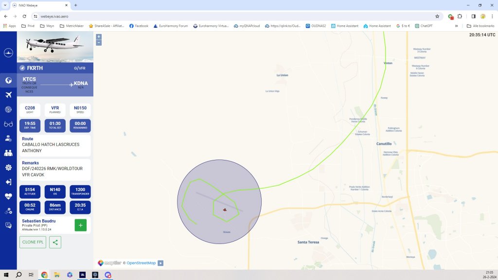
Task: Open the group of people icon
Action: (8, 153)
